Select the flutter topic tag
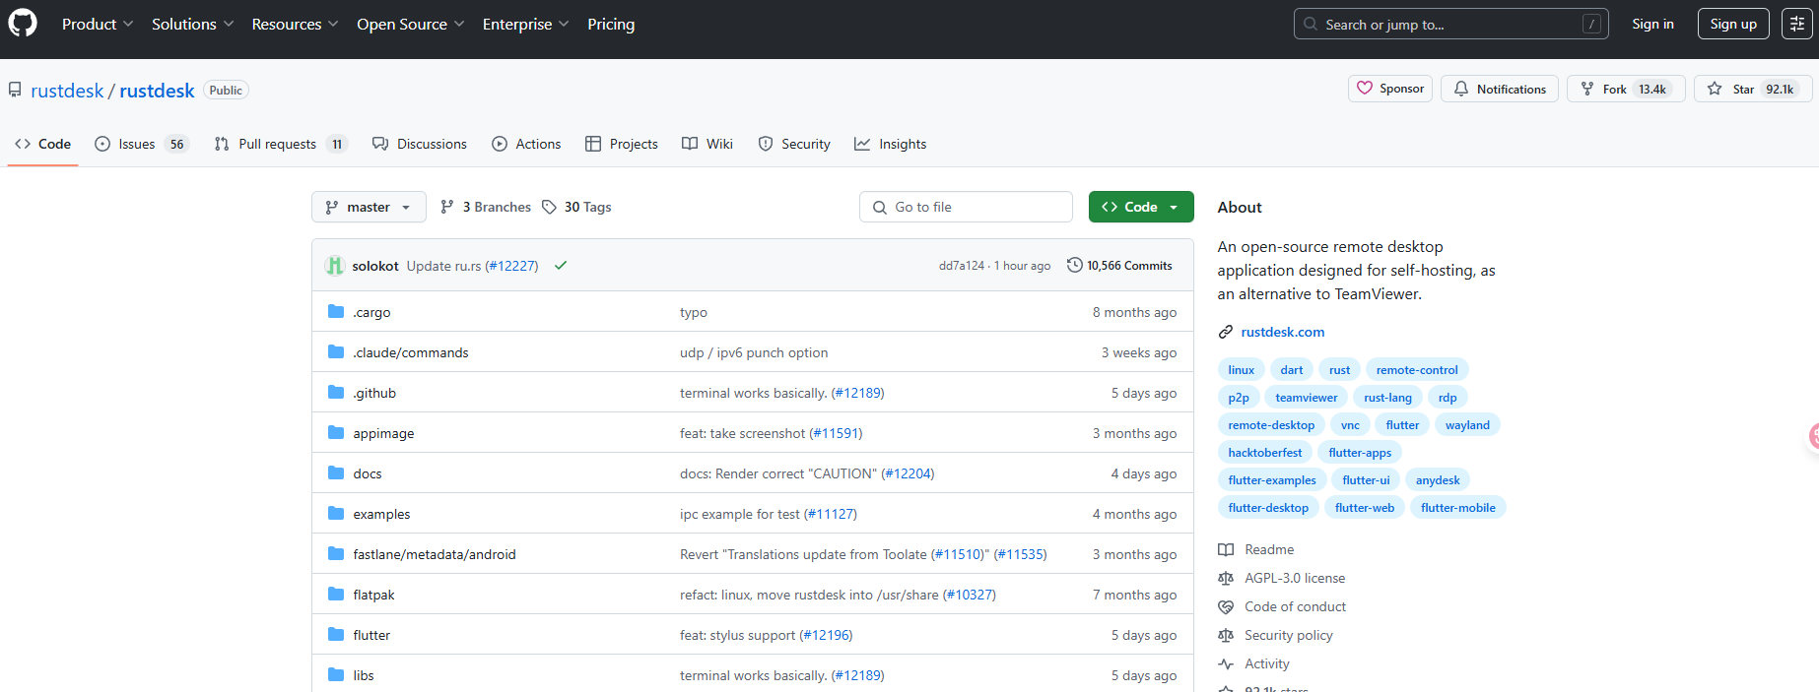 coord(1401,425)
